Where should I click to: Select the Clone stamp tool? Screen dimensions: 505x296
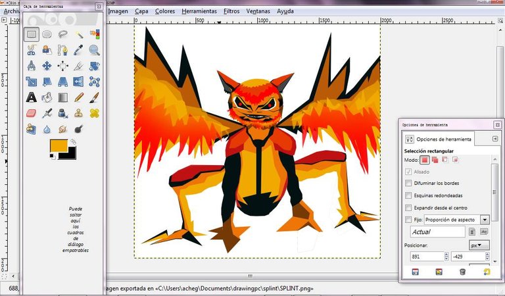click(79, 113)
